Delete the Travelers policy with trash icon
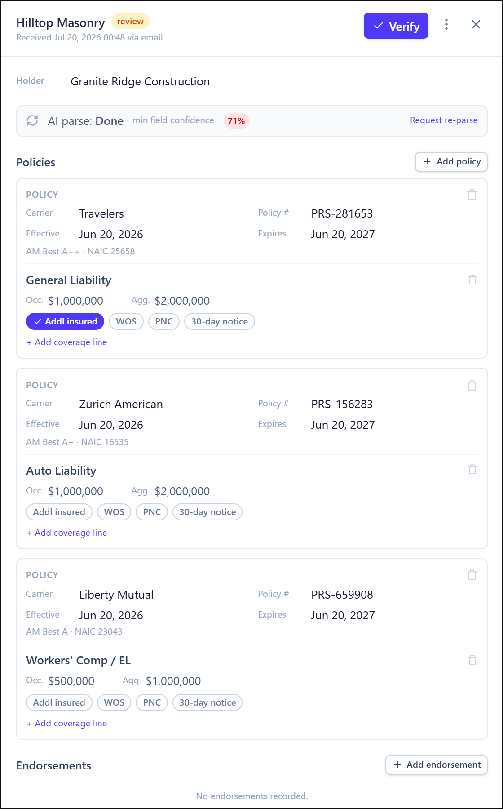 [472, 195]
